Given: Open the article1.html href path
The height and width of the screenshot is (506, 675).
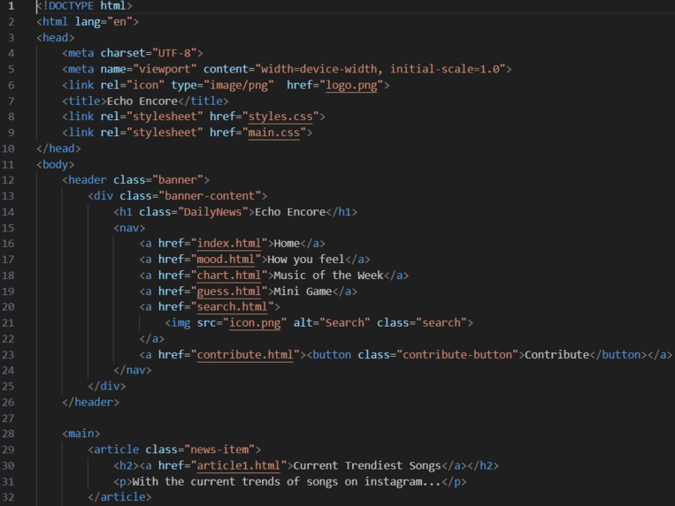Looking at the screenshot, I should [239, 465].
